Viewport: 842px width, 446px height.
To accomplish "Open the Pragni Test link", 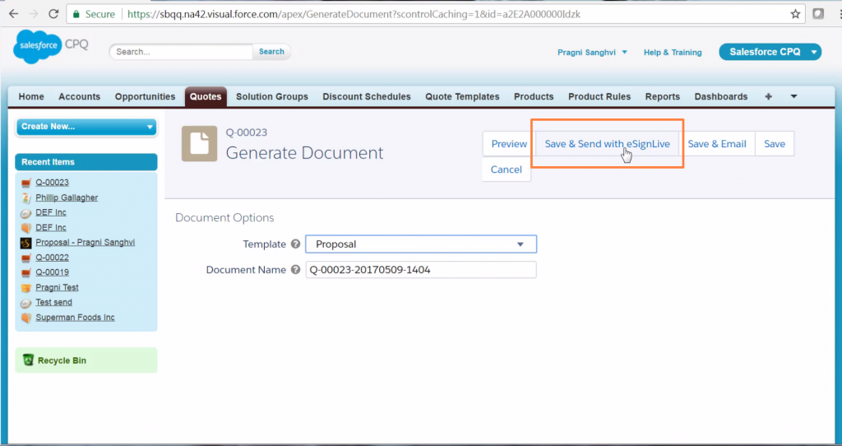I will click(57, 287).
